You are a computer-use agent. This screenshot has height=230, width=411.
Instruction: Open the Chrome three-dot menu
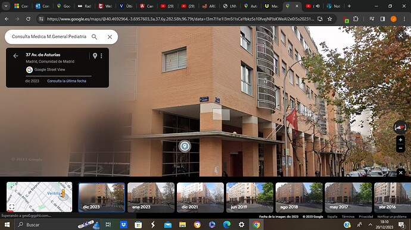pyautogui.click(x=404, y=19)
